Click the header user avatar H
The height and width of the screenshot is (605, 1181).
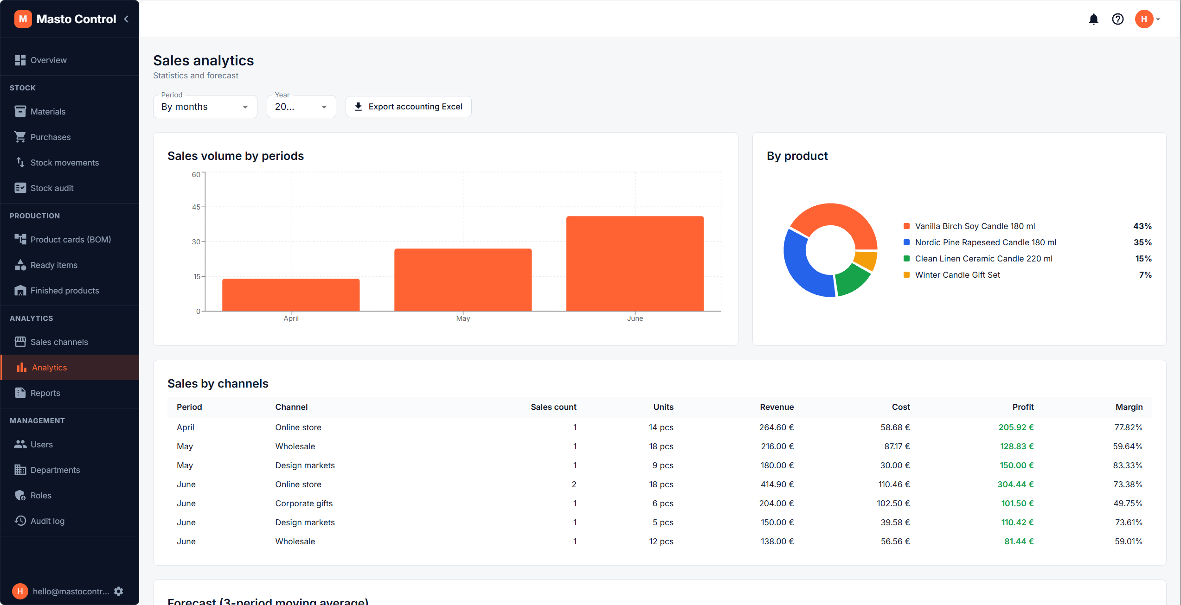click(x=1144, y=19)
